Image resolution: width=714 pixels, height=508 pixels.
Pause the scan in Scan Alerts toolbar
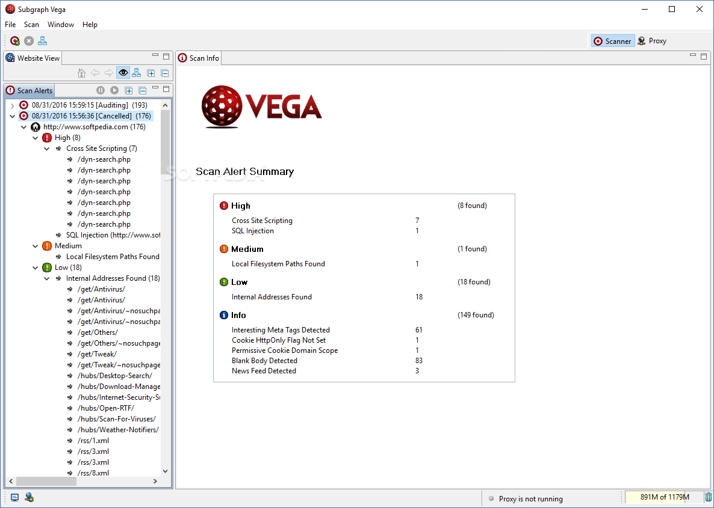tap(101, 91)
